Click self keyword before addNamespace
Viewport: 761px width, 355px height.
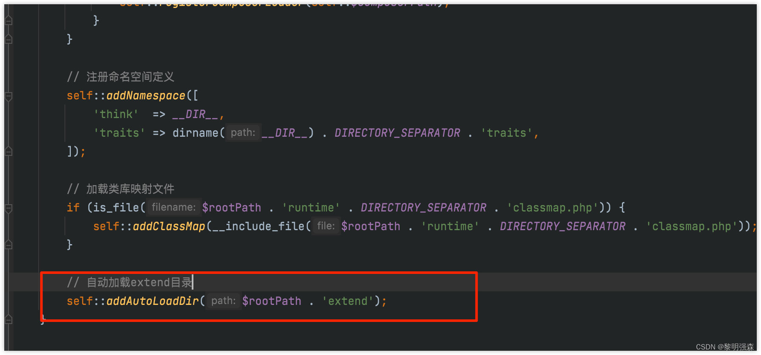[80, 96]
